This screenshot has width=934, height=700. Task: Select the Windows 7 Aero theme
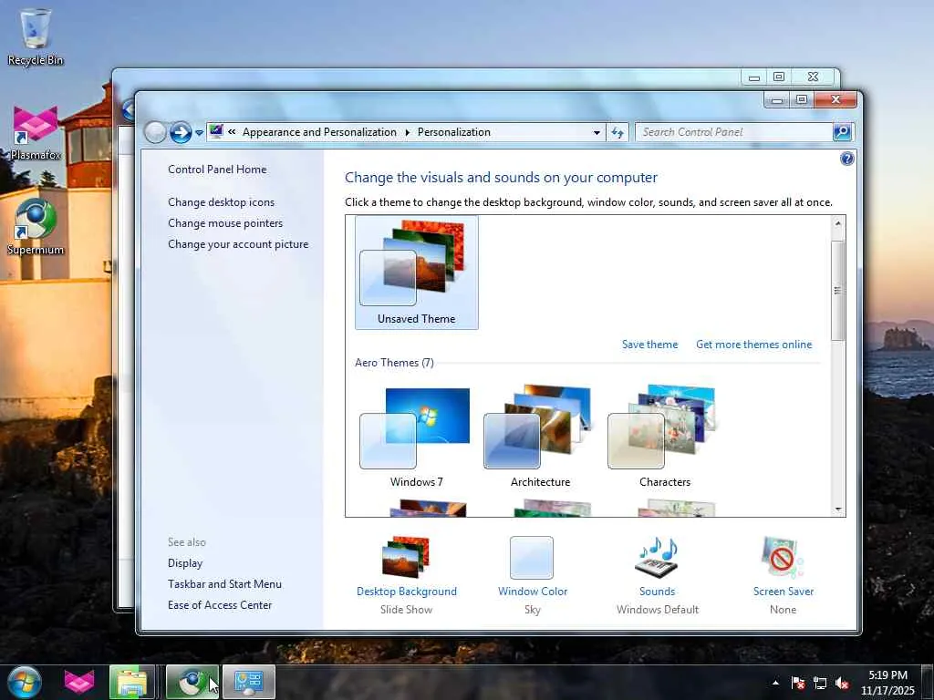coord(416,437)
